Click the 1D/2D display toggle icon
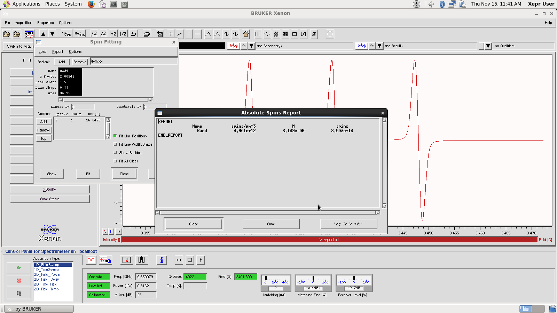 click(66, 34)
